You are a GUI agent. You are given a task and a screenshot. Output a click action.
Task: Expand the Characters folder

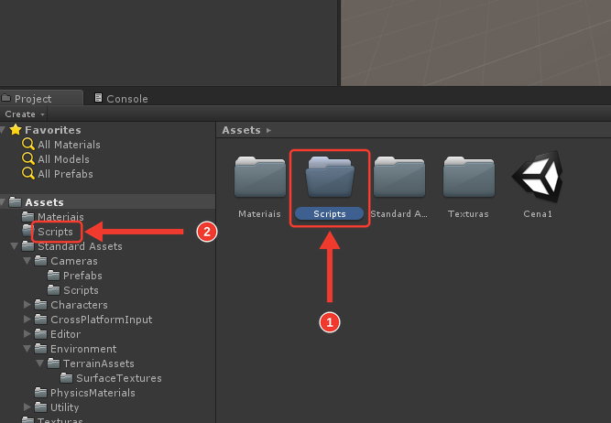coord(27,305)
